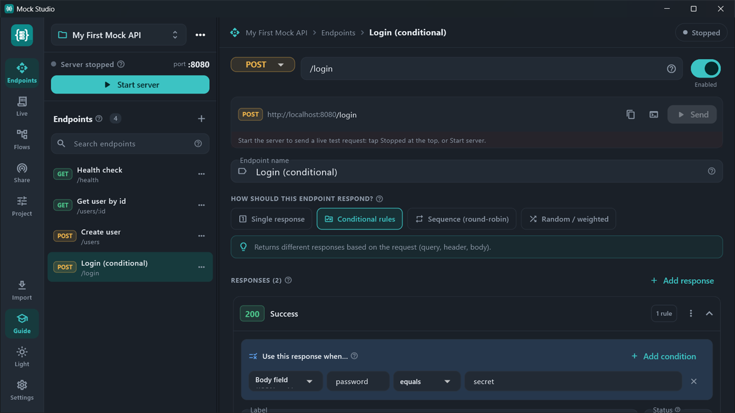Open the Import option in sidebar
This screenshot has height=413, width=735.
(22, 290)
